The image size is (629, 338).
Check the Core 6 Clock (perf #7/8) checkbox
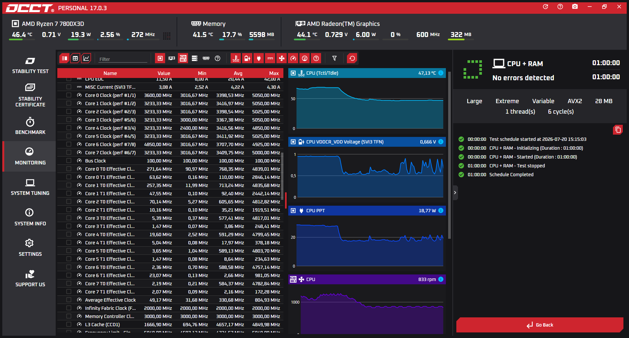tap(69, 144)
